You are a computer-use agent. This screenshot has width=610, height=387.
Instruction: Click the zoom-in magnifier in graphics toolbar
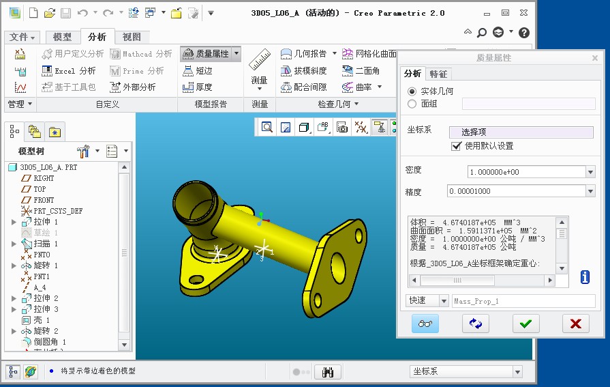[x=266, y=127]
